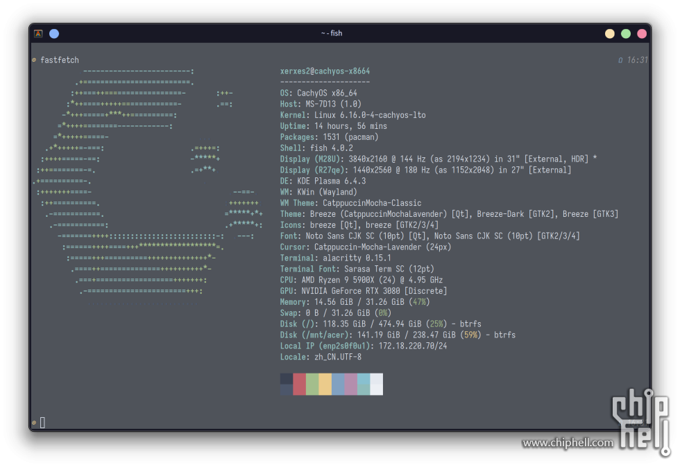680x467 pixels.
Task: Click the 'Locale: zh_CN.UTF-8' line
Action: point(321,357)
